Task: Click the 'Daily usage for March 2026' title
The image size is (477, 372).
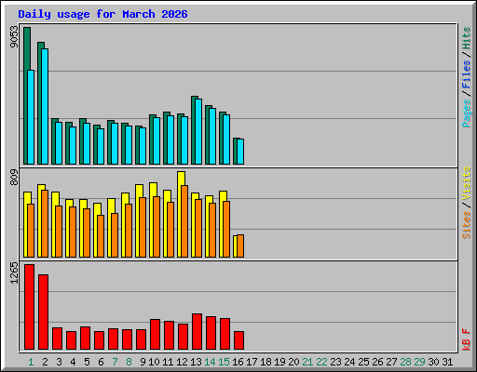Action: click(x=102, y=14)
